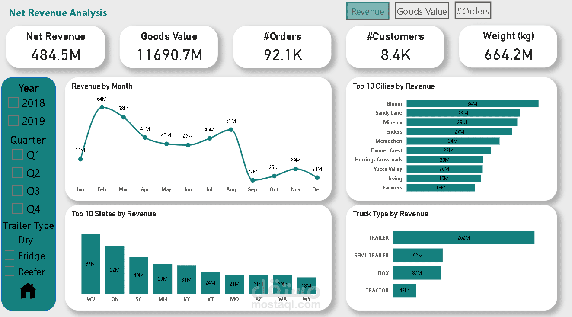Screen dimensions: 572x317
Task: Select the Dry trailer type filter
Action: pos(10,239)
